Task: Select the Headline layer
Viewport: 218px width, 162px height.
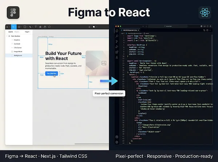Action: 19,40
